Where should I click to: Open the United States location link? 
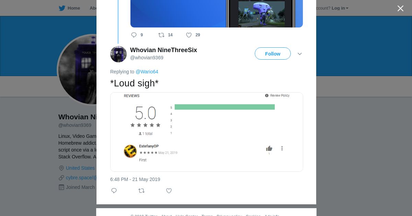pos(80,168)
